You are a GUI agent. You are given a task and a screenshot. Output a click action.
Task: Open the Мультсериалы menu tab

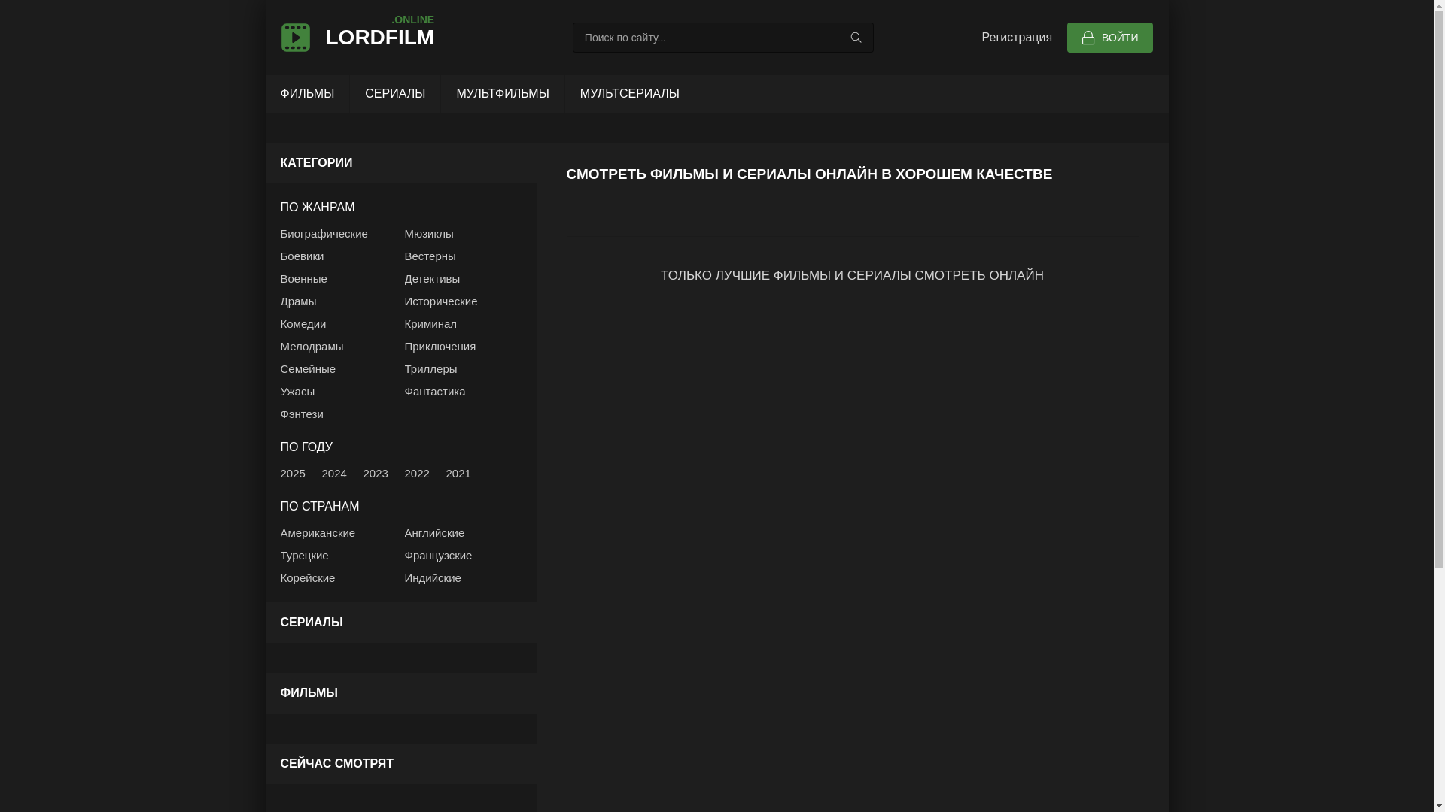click(629, 94)
